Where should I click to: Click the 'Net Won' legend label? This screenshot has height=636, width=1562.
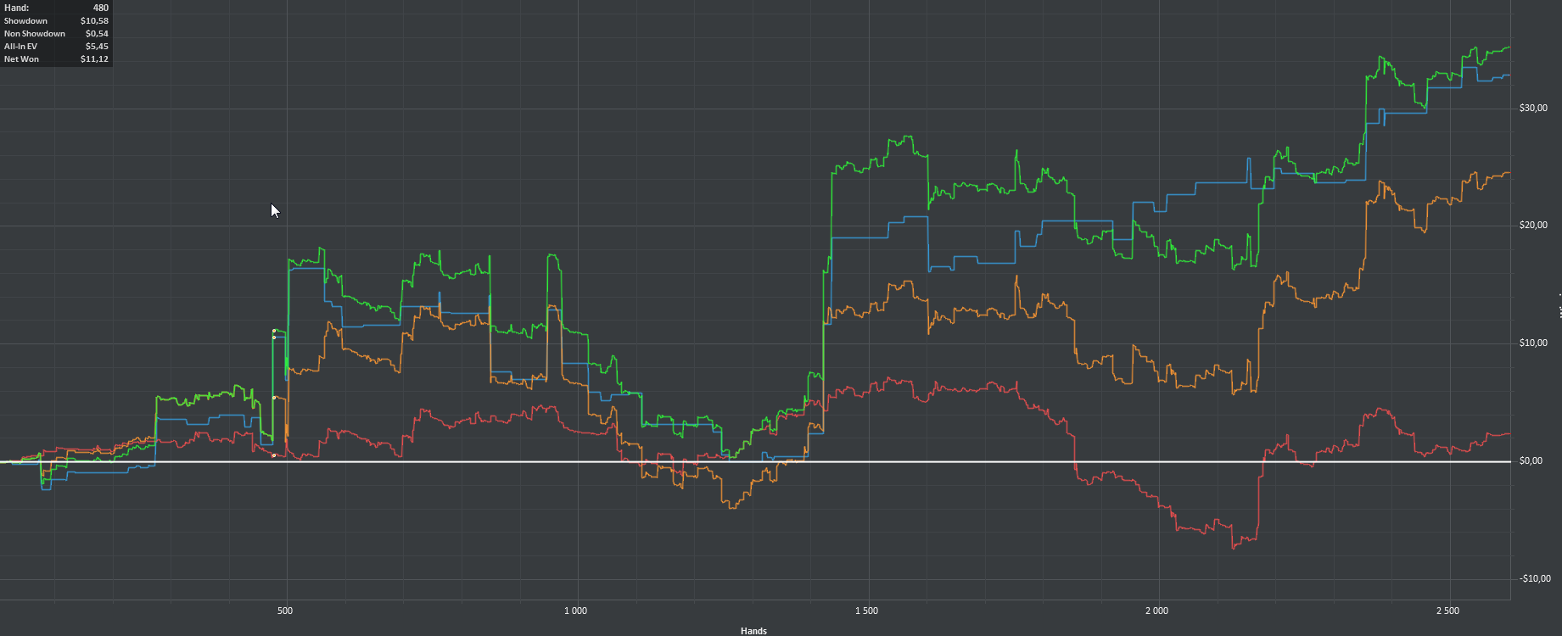[x=21, y=59]
